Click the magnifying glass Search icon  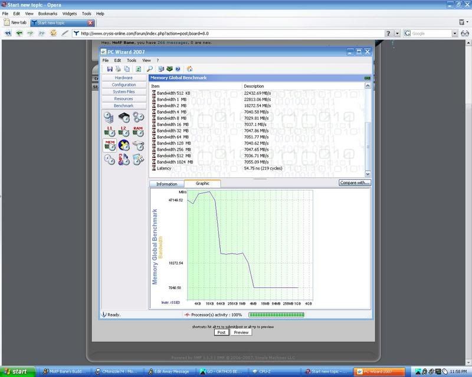click(150, 69)
